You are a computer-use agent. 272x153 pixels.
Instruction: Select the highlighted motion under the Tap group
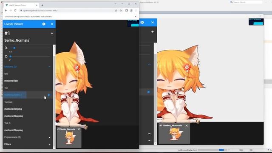pyautogui.click(x=15, y=95)
